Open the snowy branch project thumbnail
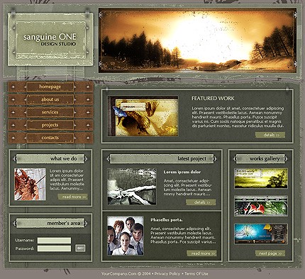The image size is (305, 279). pos(132,187)
